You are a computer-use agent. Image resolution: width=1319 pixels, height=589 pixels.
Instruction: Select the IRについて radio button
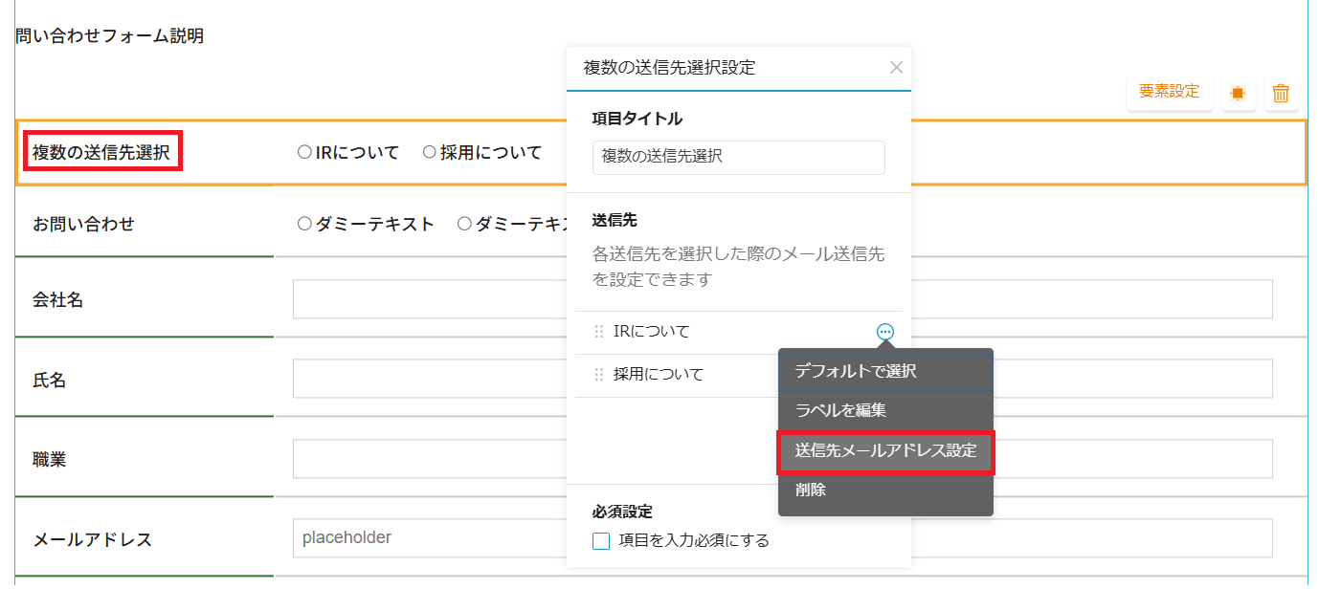coord(304,152)
